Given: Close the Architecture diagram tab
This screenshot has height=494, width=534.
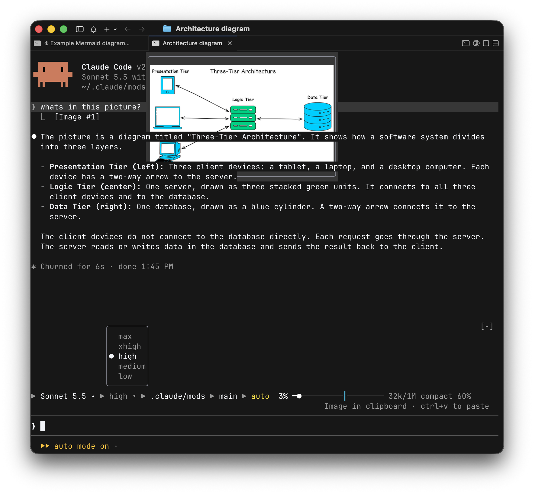Looking at the screenshot, I should (x=230, y=43).
